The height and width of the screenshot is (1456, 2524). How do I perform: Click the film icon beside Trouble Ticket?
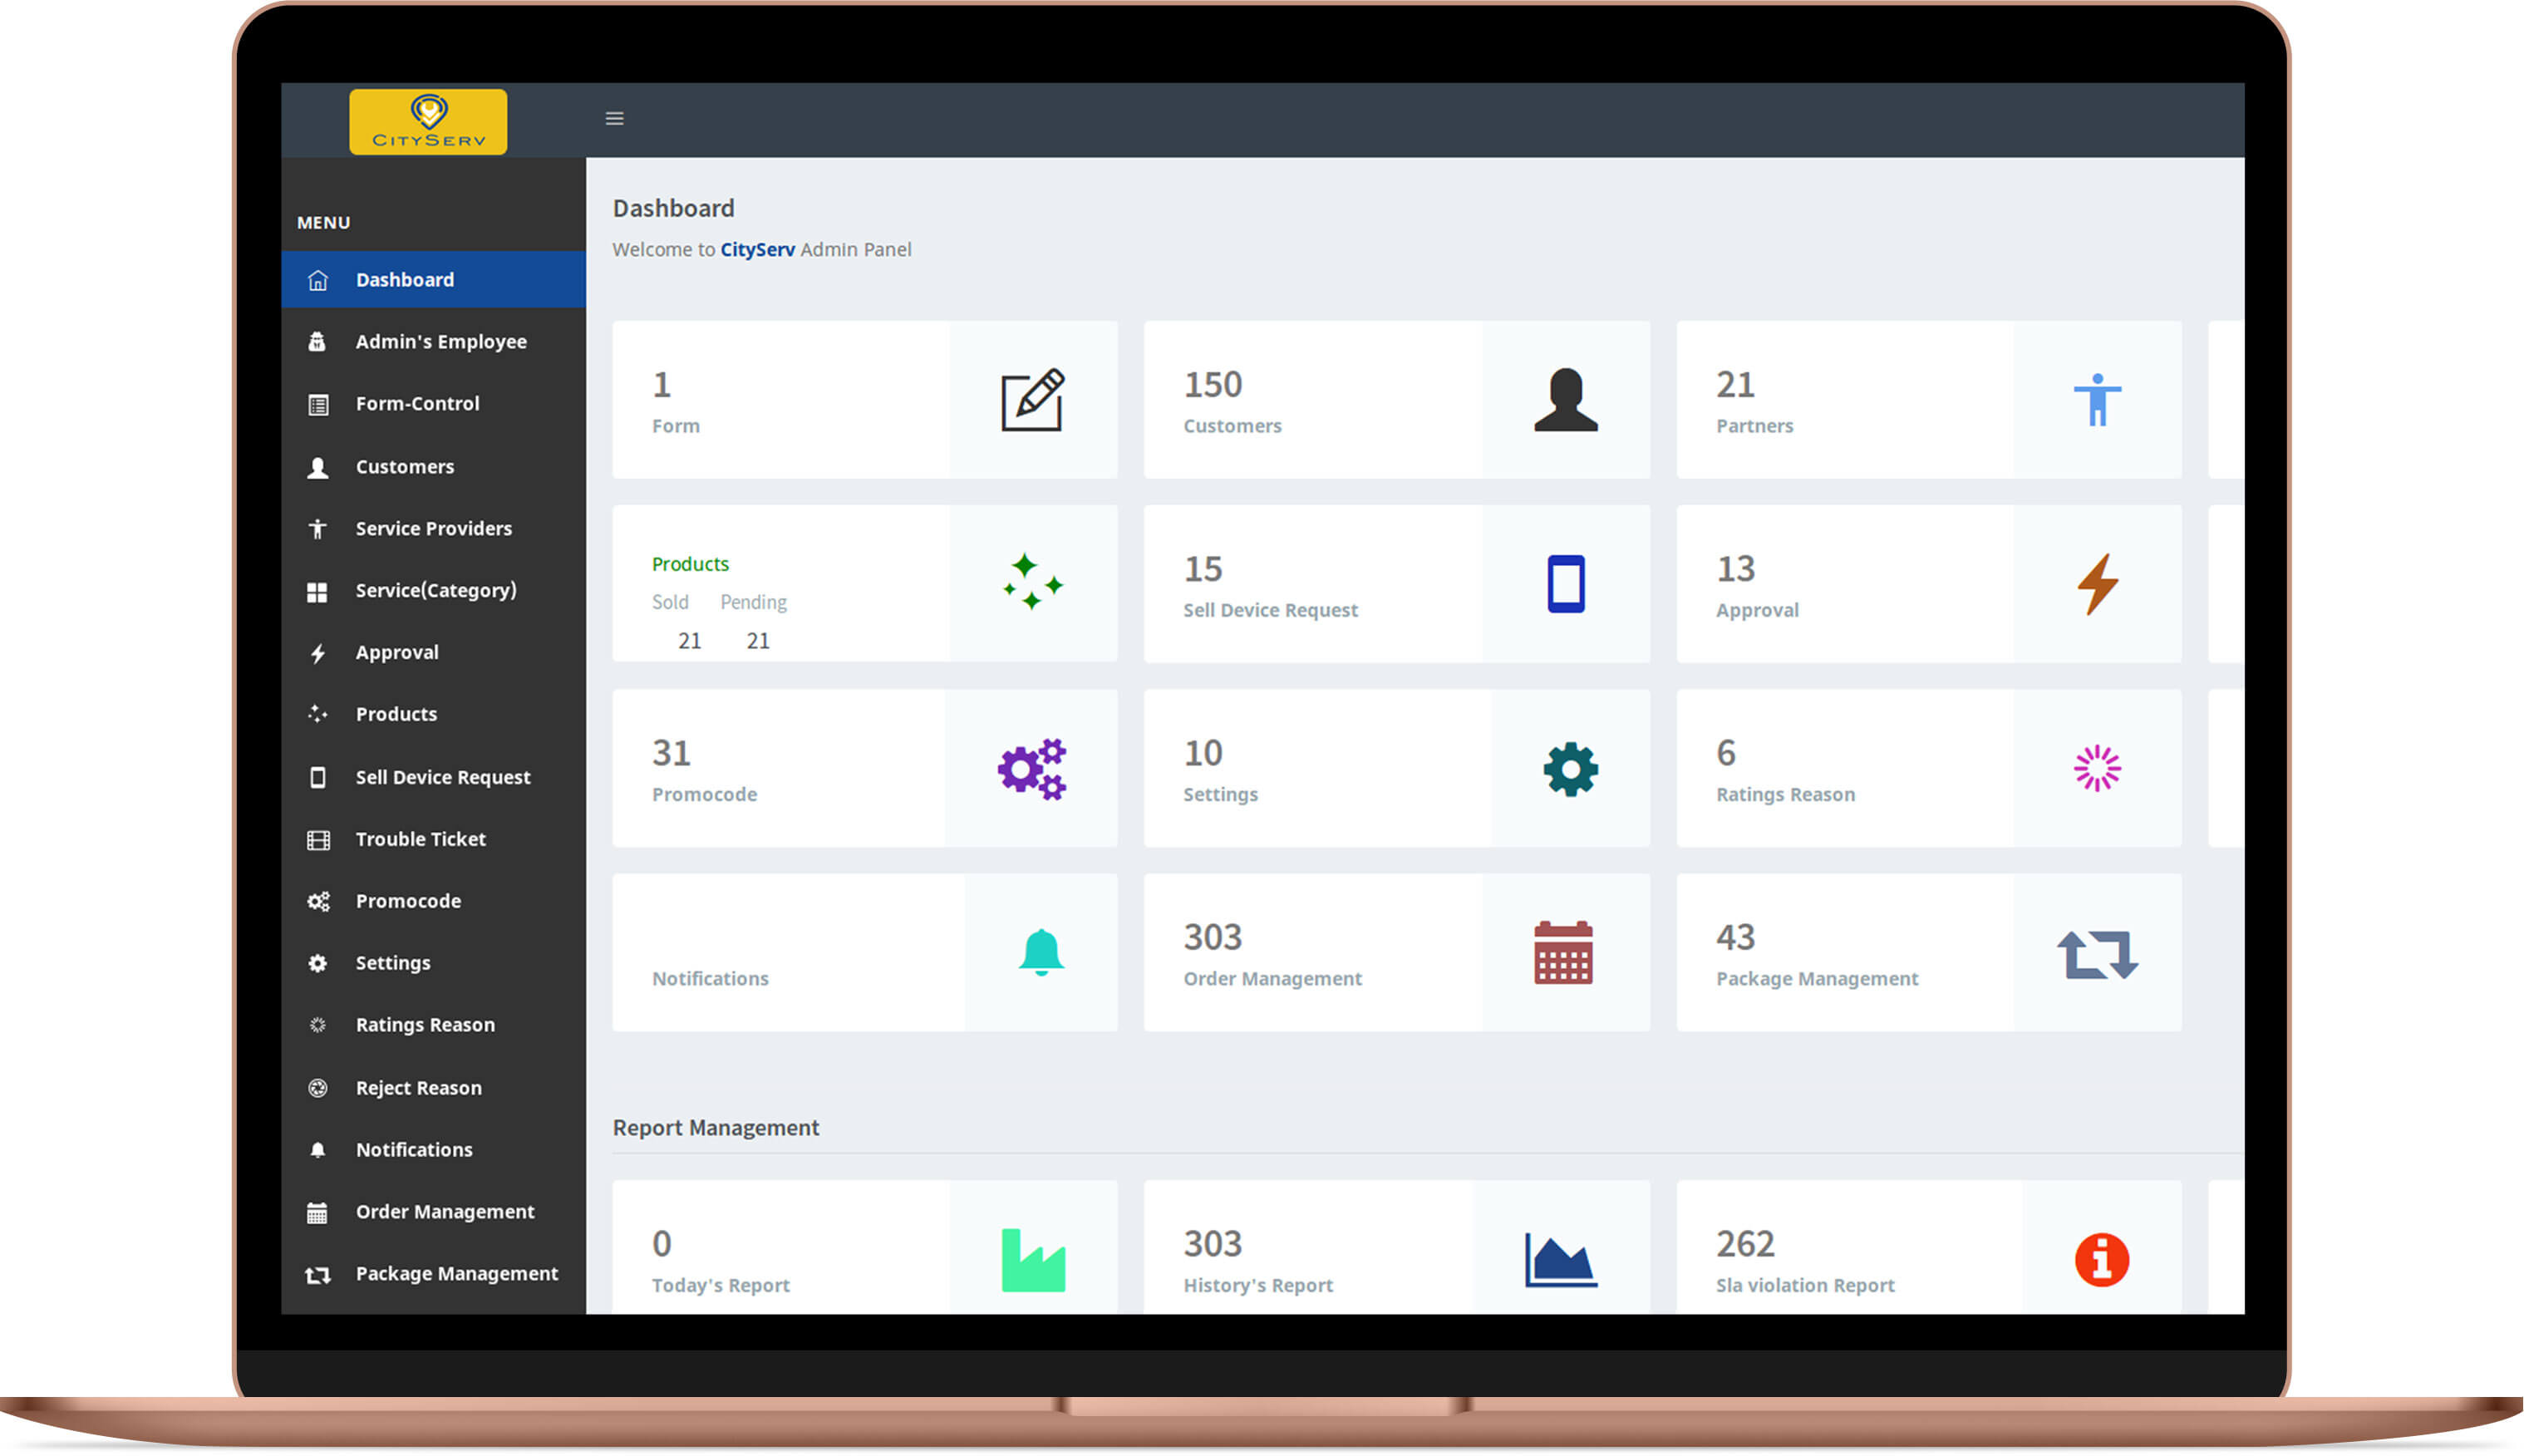[x=318, y=840]
